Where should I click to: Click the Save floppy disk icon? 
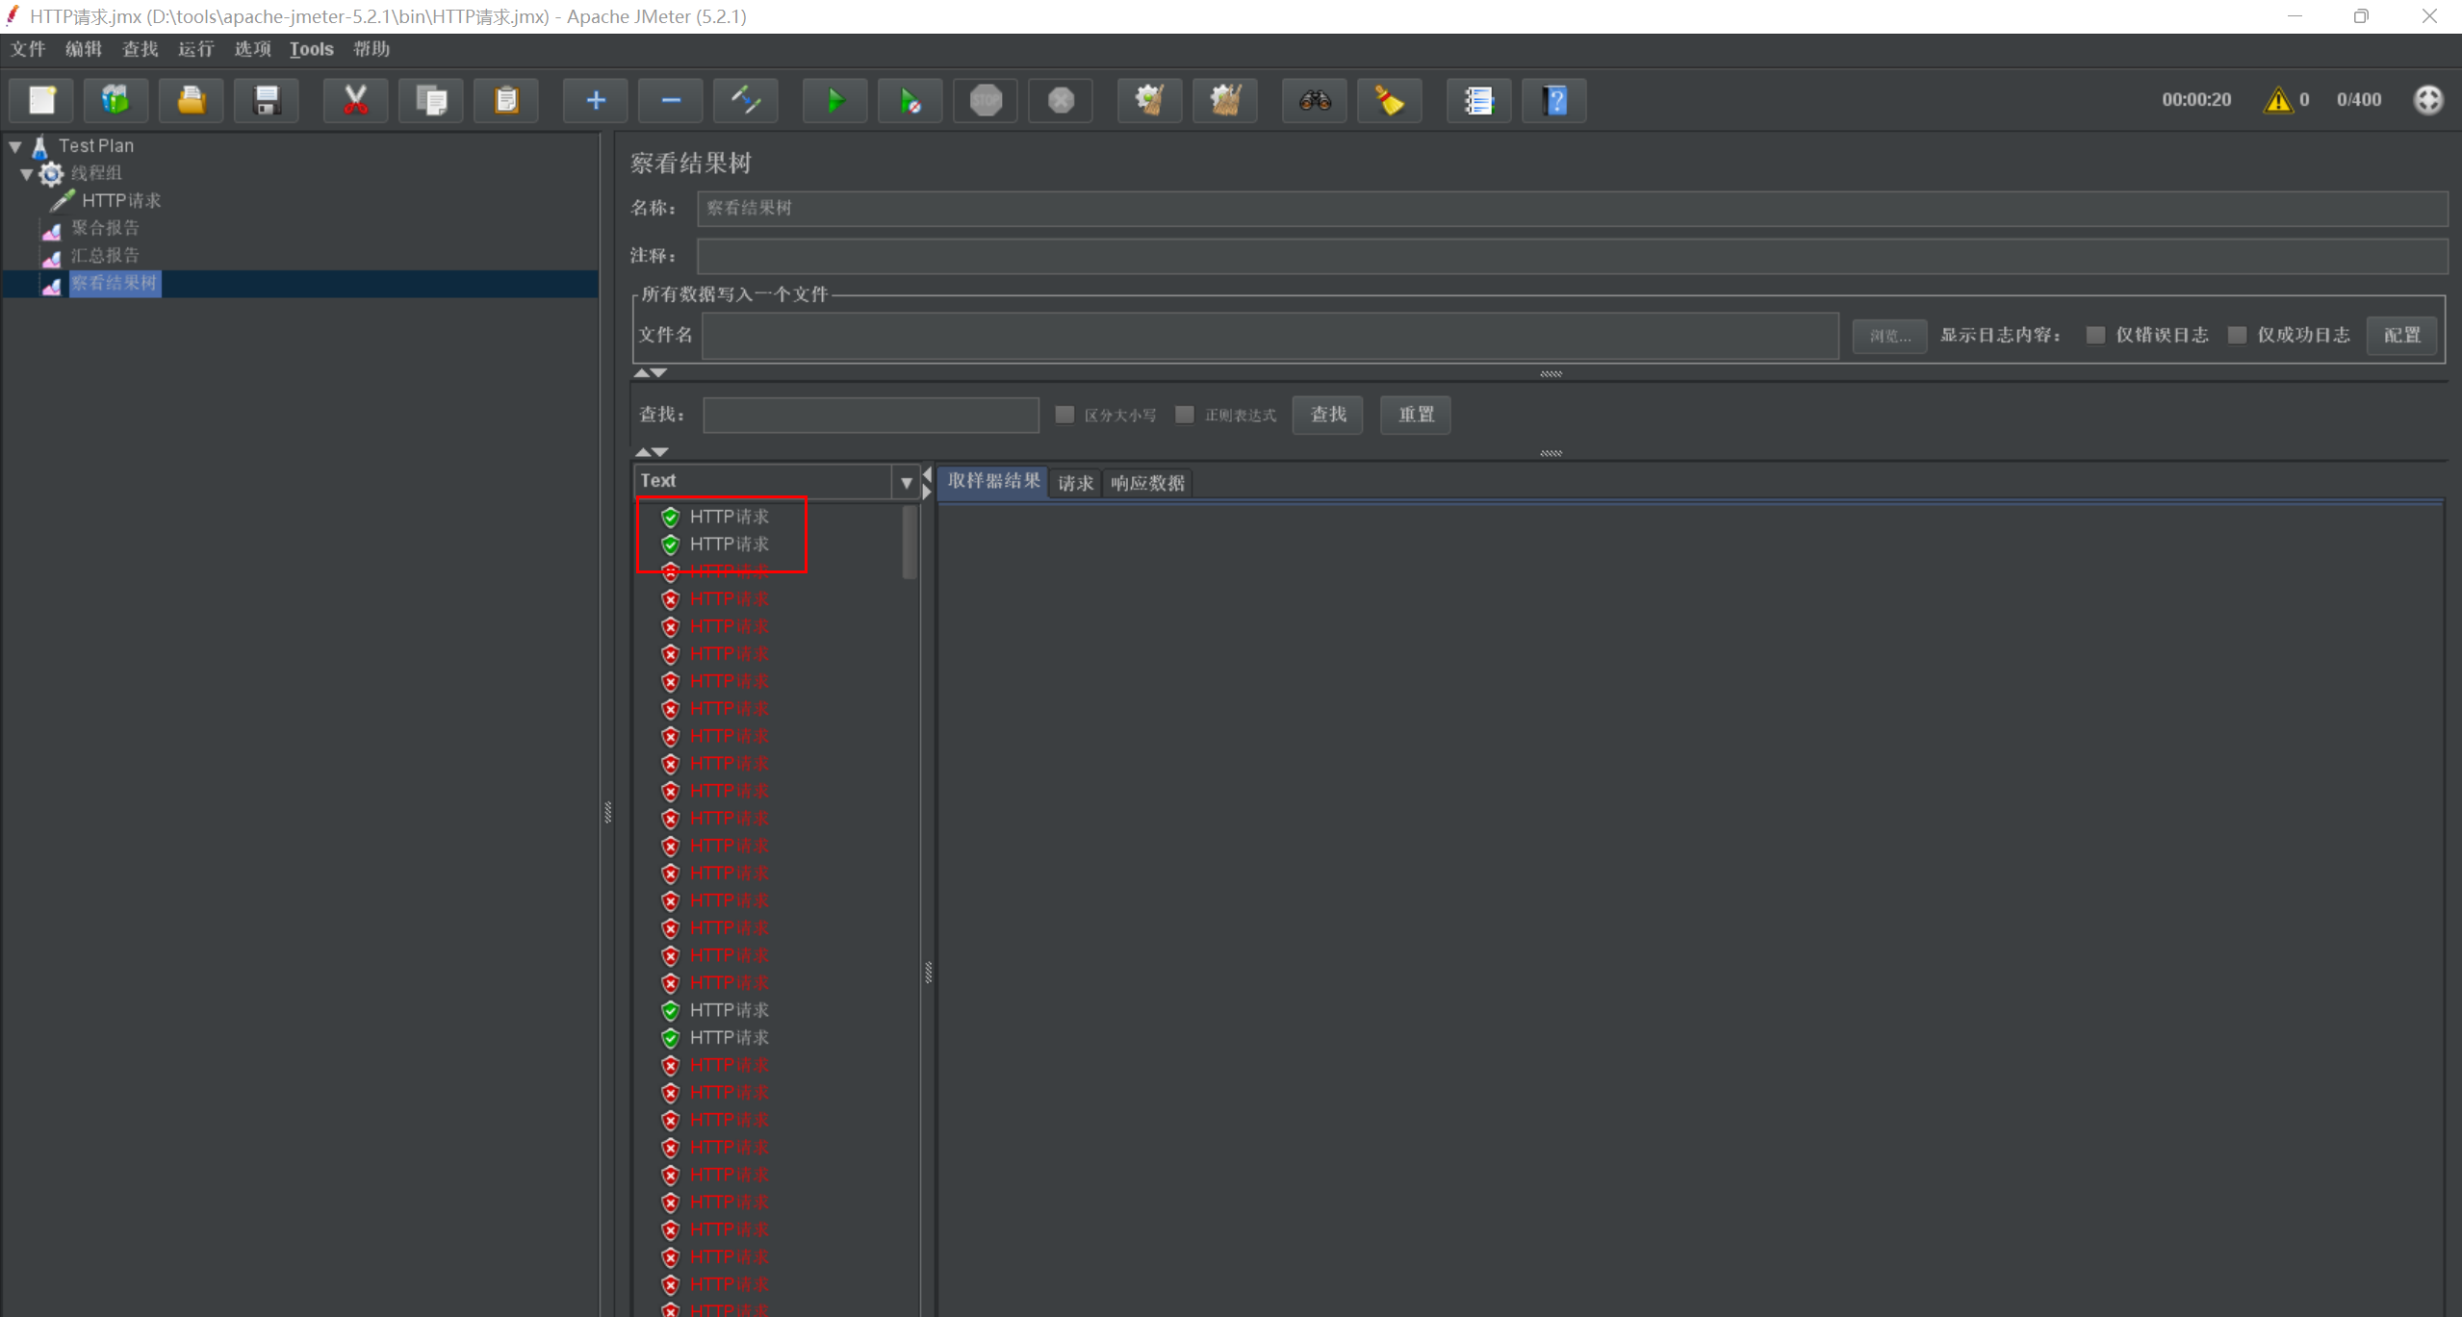[266, 100]
